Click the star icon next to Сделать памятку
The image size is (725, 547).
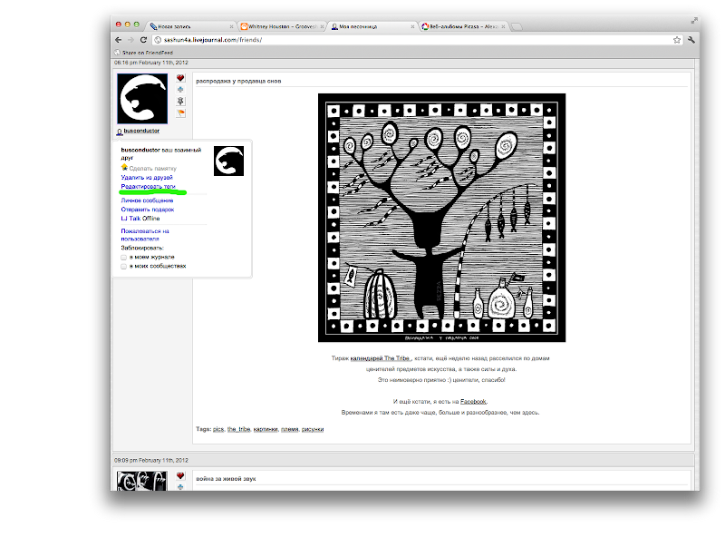pyautogui.click(x=124, y=168)
